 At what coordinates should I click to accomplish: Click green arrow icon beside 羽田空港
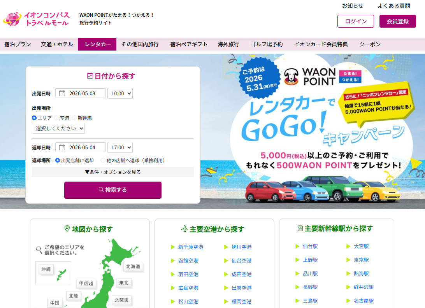173,274
